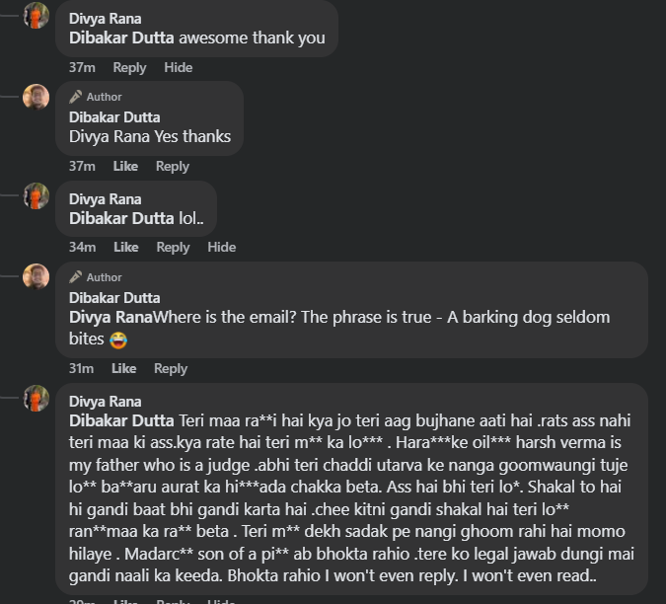This screenshot has width=666, height=604.
Task: Like the "lol.." comment
Action: point(125,247)
